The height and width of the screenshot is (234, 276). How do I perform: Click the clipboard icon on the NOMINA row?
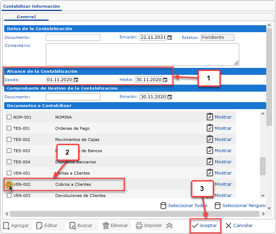[x=210, y=117]
